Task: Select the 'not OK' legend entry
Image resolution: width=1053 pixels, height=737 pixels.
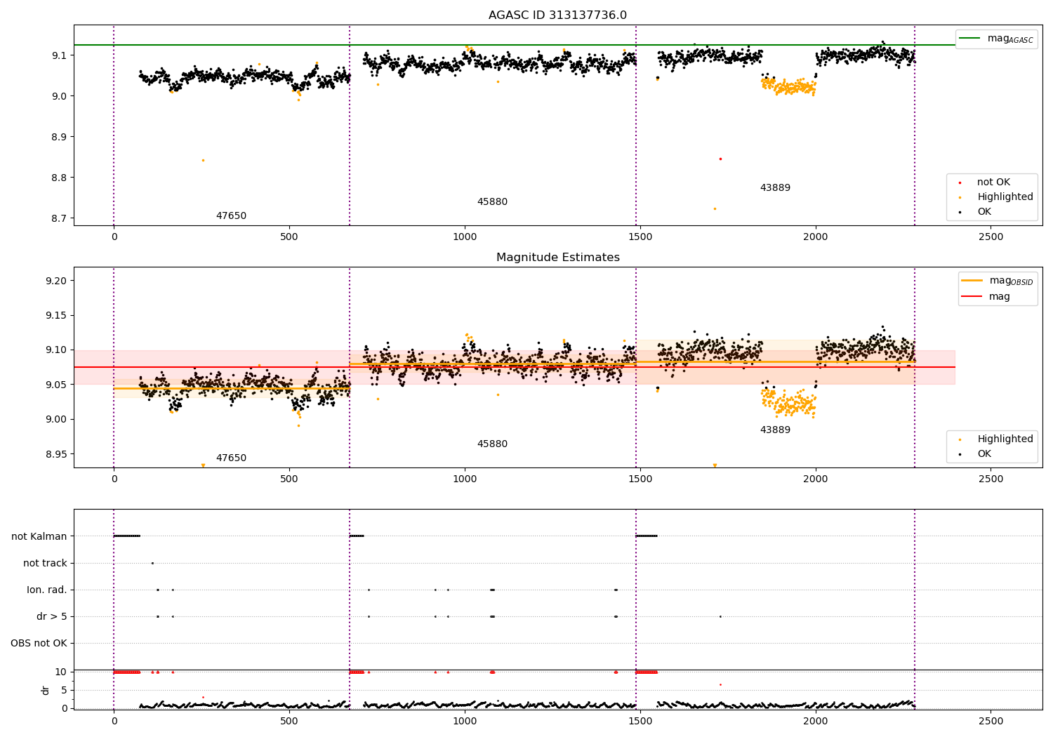Action: [x=992, y=182]
